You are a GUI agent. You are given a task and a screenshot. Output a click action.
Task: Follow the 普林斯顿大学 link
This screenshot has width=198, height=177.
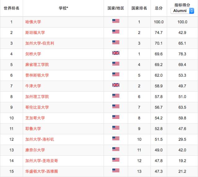37,75
